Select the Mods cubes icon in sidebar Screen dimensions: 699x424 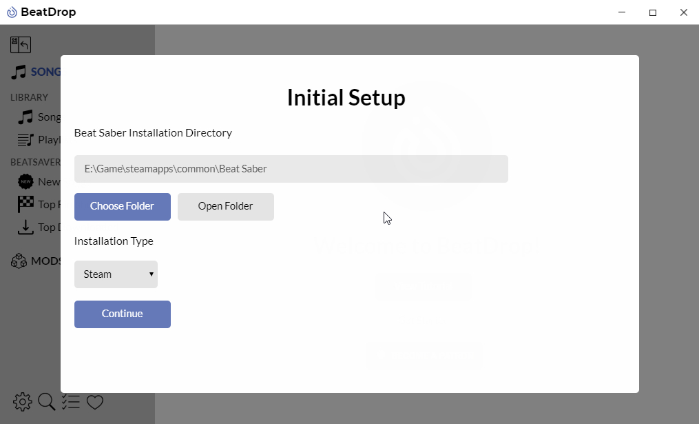point(19,261)
